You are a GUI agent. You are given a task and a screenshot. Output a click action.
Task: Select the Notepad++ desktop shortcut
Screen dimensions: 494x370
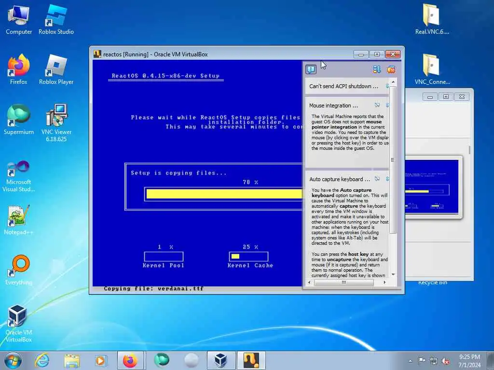(19, 220)
